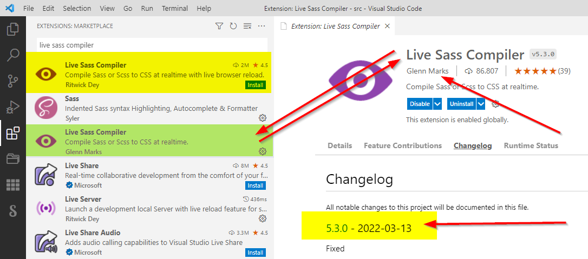Click the Sass extension pink logo
588x259 pixels.
pyautogui.click(x=45, y=108)
